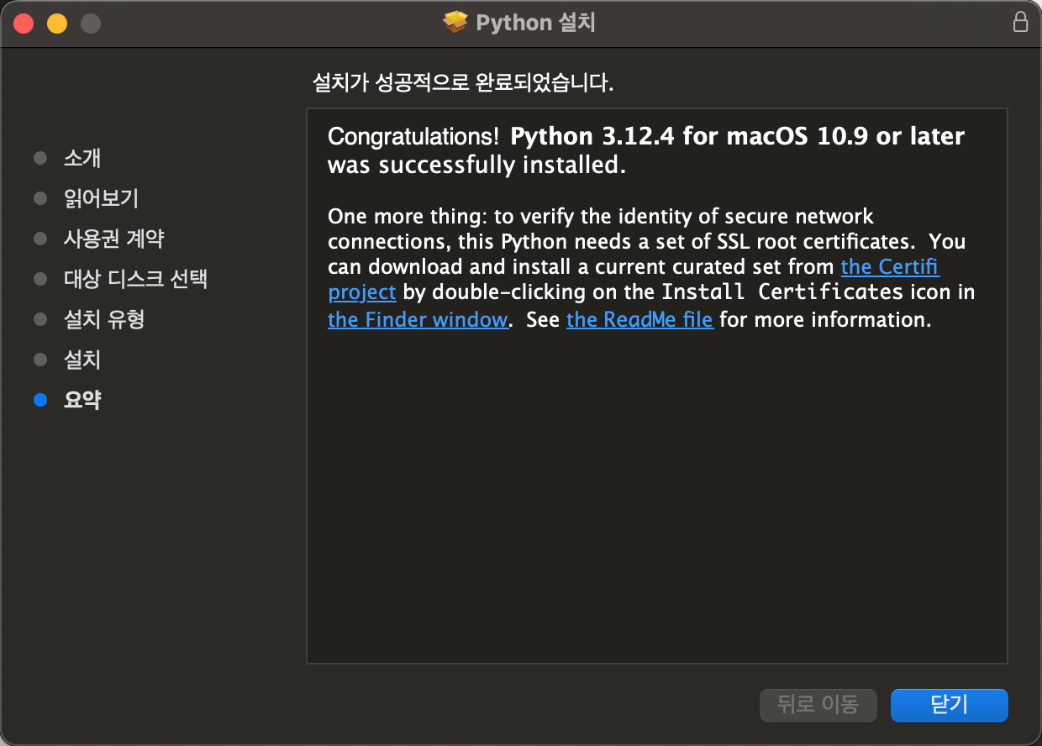
Task: Click the Congratulations Python 3.12.4 text
Action: tap(645, 150)
